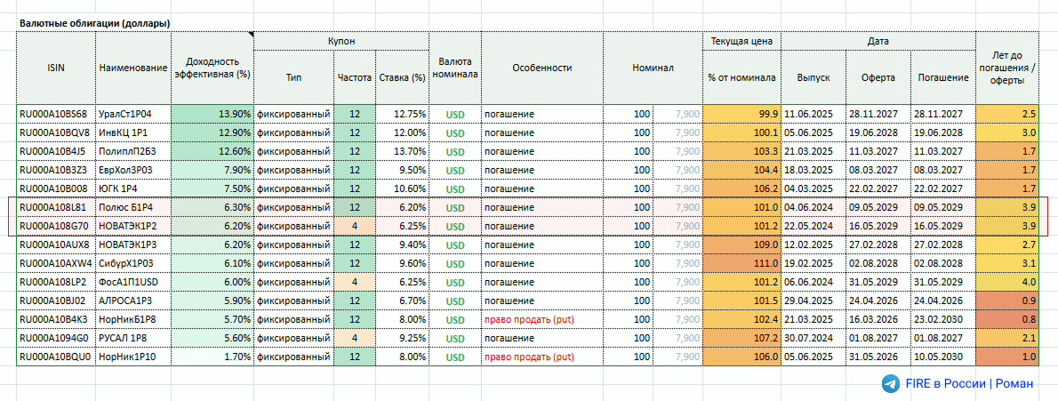The height and width of the screenshot is (401, 1058).
Task: Click the bond name 'НОВАТЭК1Р2'
Action: coord(133,226)
